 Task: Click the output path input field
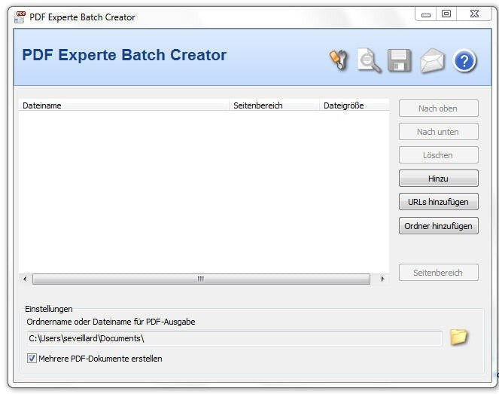tap(235, 338)
